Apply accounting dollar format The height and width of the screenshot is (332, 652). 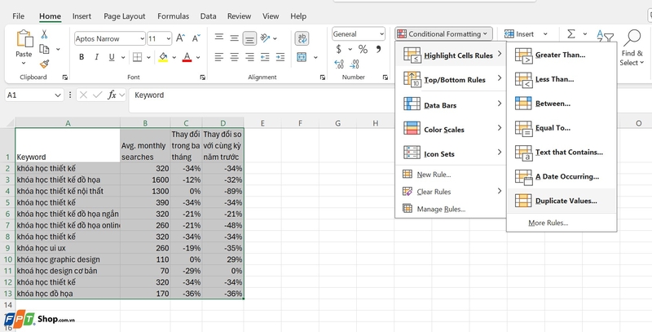point(339,49)
